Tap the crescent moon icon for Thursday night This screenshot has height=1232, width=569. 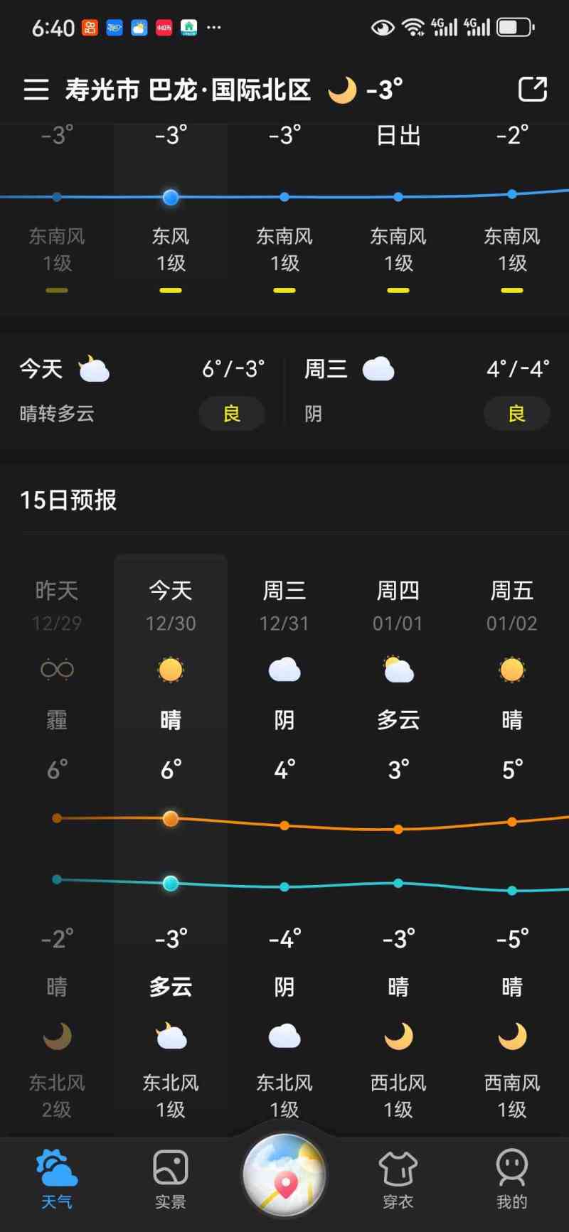coord(398,1037)
